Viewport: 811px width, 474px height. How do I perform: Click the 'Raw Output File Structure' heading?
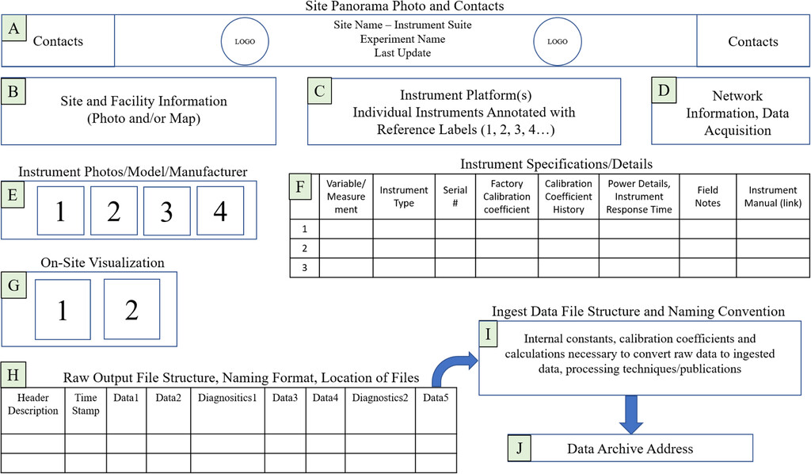click(x=241, y=378)
